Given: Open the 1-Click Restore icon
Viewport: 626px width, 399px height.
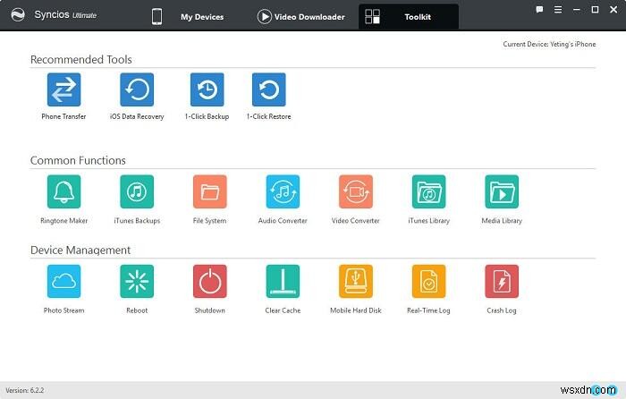Looking at the screenshot, I should (268, 89).
